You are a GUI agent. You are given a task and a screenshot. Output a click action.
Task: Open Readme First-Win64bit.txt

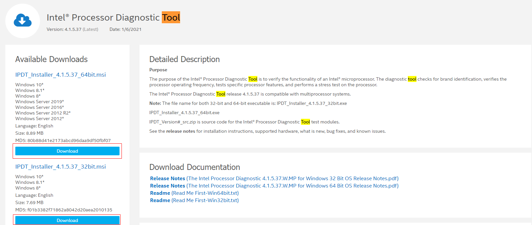(x=194, y=193)
